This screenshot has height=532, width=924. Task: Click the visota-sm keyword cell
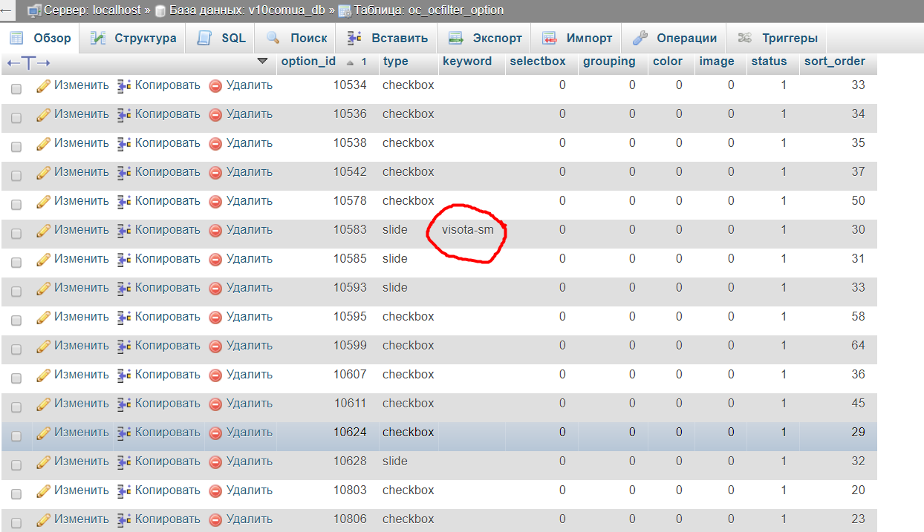click(468, 230)
